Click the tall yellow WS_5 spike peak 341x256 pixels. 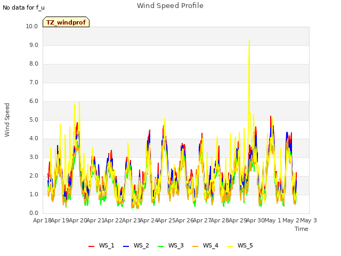pyautogui.click(x=249, y=41)
